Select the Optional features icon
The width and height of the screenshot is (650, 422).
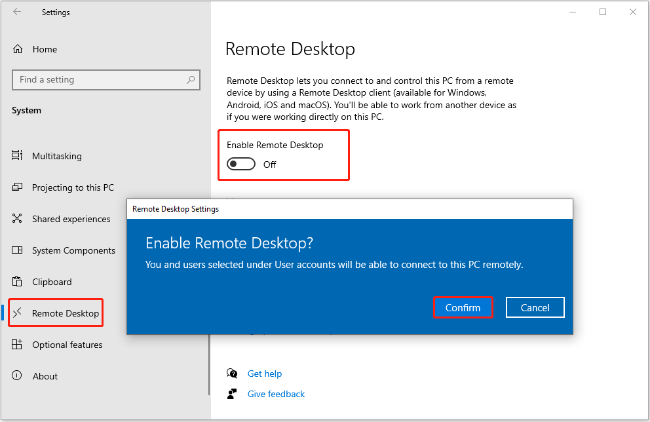pyautogui.click(x=16, y=345)
